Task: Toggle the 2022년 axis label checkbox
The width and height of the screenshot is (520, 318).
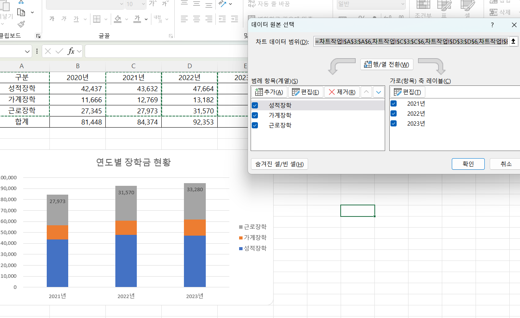Action: click(x=394, y=113)
